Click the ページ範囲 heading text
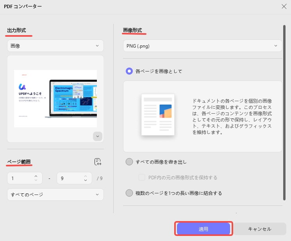Image resolution: width=291 pixels, height=241 pixels. click(19, 162)
